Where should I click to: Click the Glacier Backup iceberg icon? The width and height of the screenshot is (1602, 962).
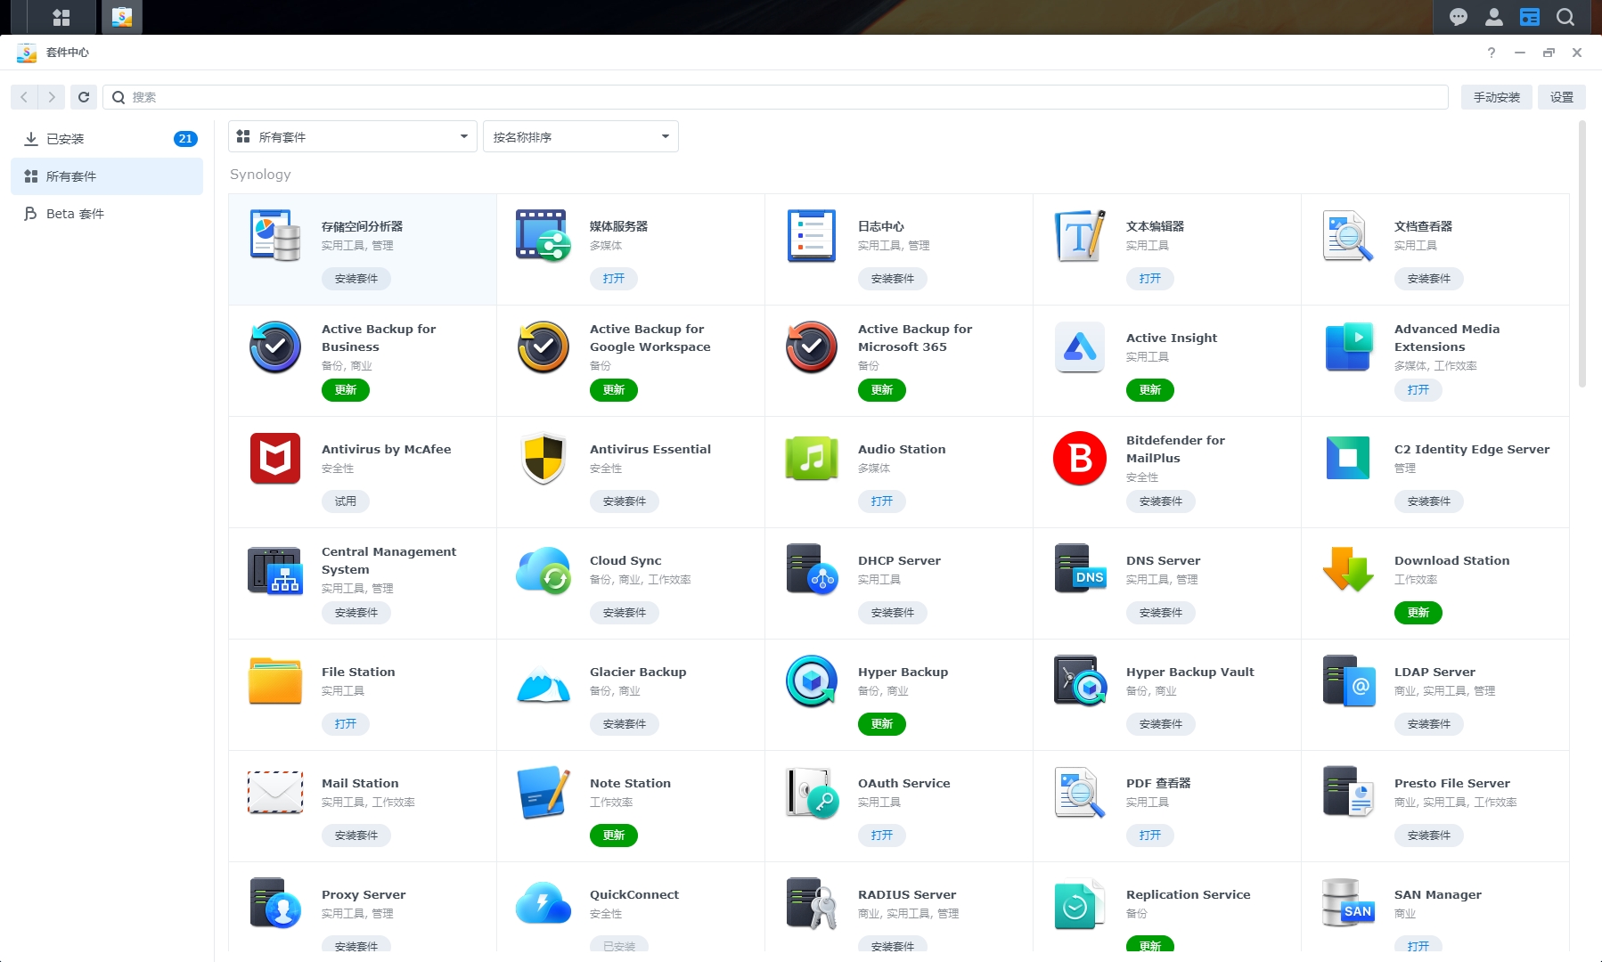click(x=544, y=684)
